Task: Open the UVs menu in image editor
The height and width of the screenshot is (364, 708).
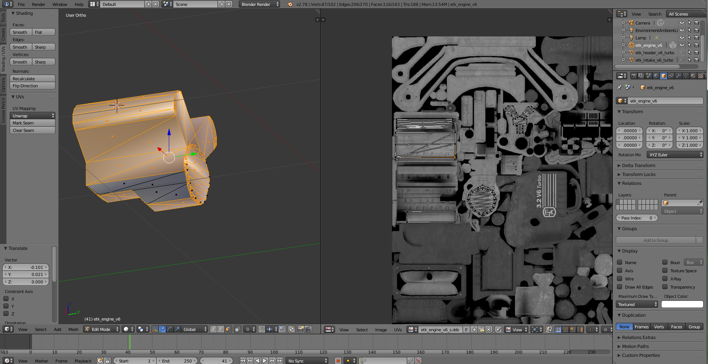Action: click(398, 329)
